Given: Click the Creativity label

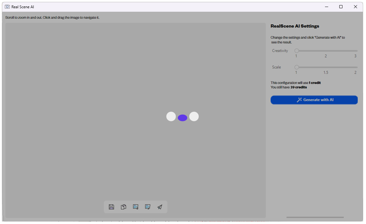Looking at the screenshot, I should [x=280, y=51].
